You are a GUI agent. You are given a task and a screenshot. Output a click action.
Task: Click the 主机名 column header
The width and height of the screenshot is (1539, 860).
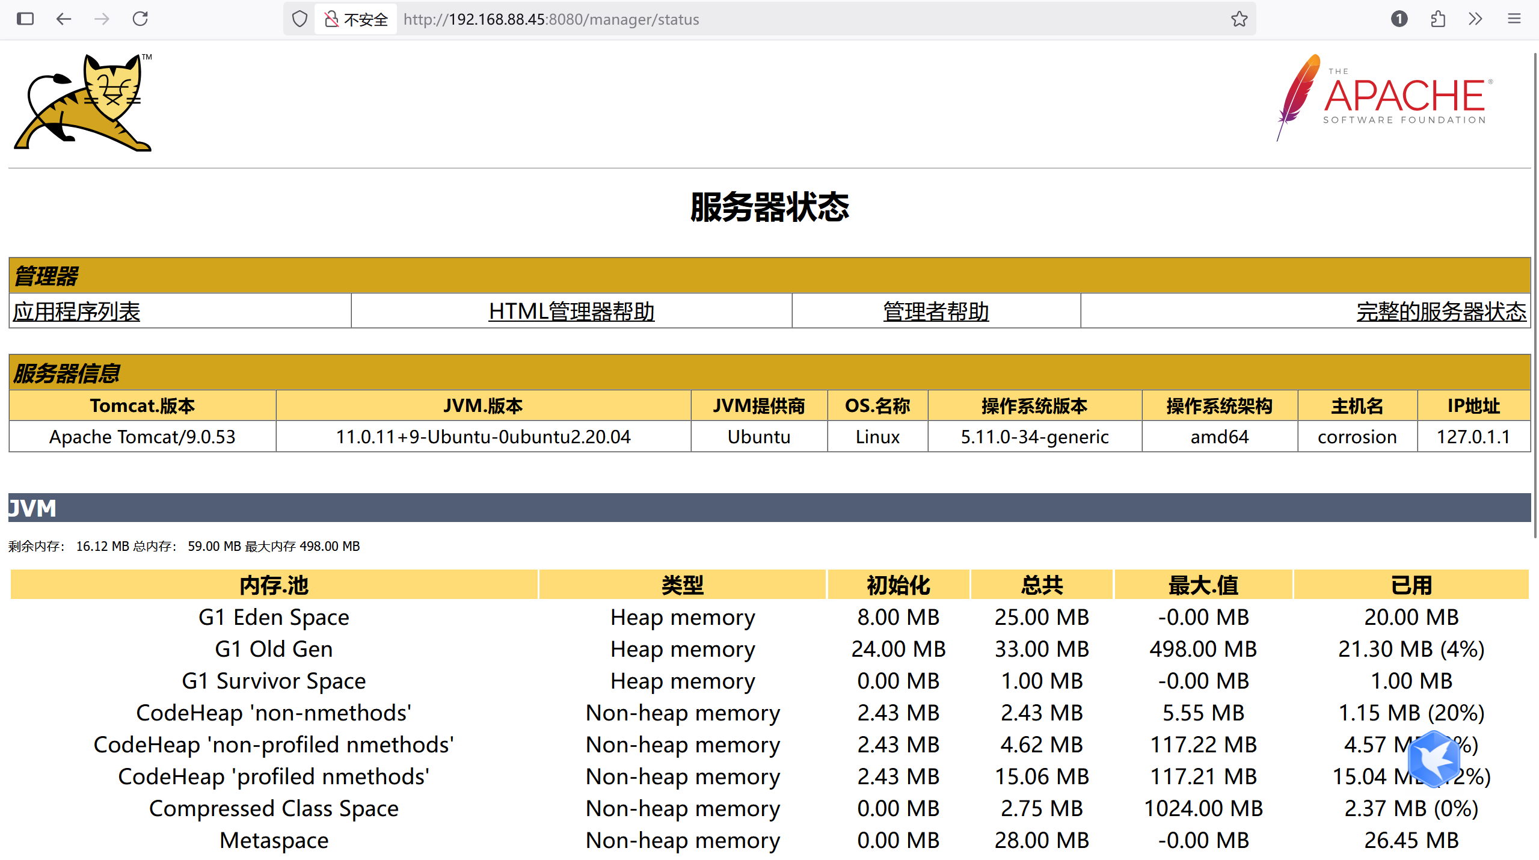tap(1357, 405)
